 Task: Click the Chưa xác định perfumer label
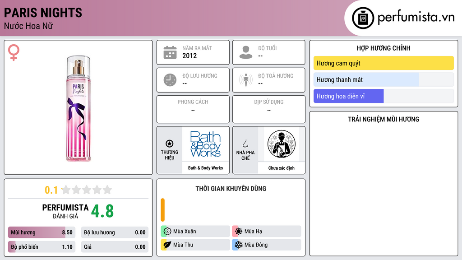click(282, 168)
